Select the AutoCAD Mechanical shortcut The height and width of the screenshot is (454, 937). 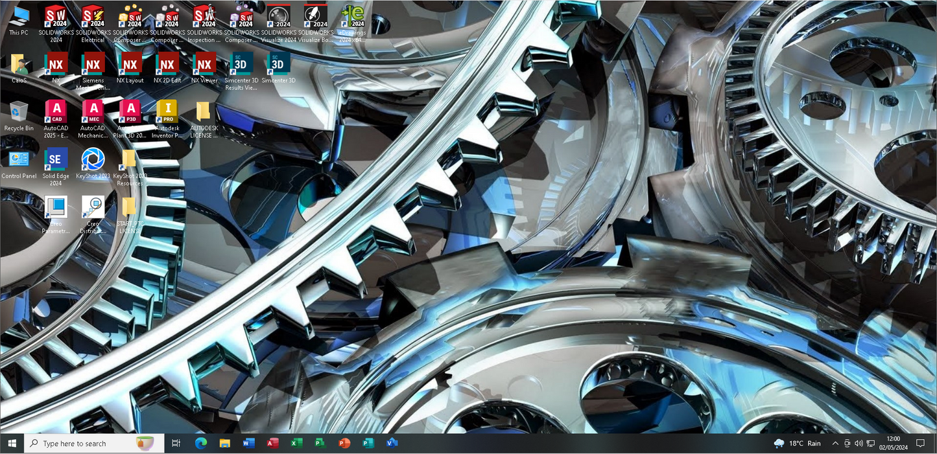coord(93,119)
